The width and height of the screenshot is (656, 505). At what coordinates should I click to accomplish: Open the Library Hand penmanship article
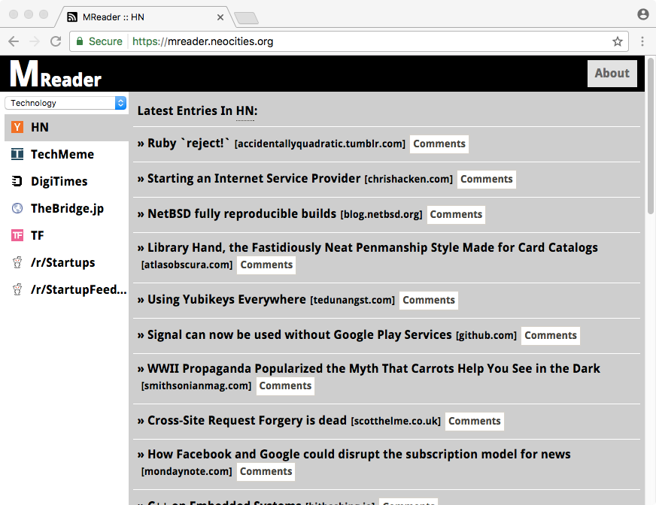372,247
